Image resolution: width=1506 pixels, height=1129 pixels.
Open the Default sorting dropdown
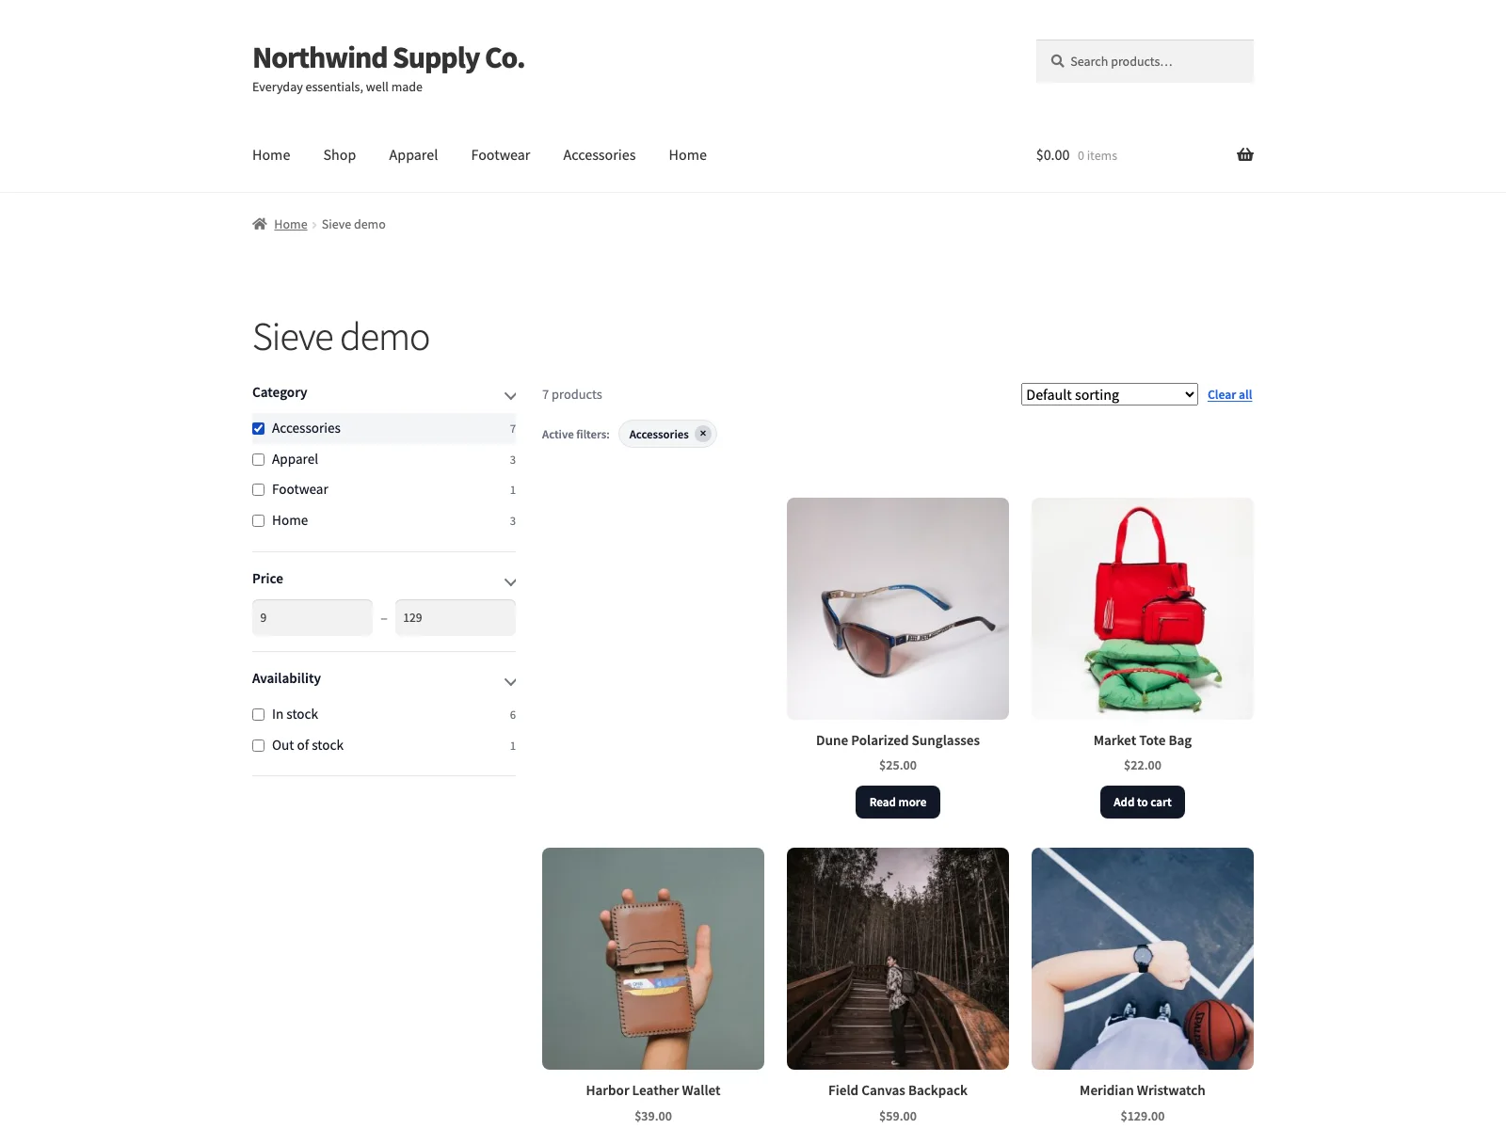tap(1109, 394)
